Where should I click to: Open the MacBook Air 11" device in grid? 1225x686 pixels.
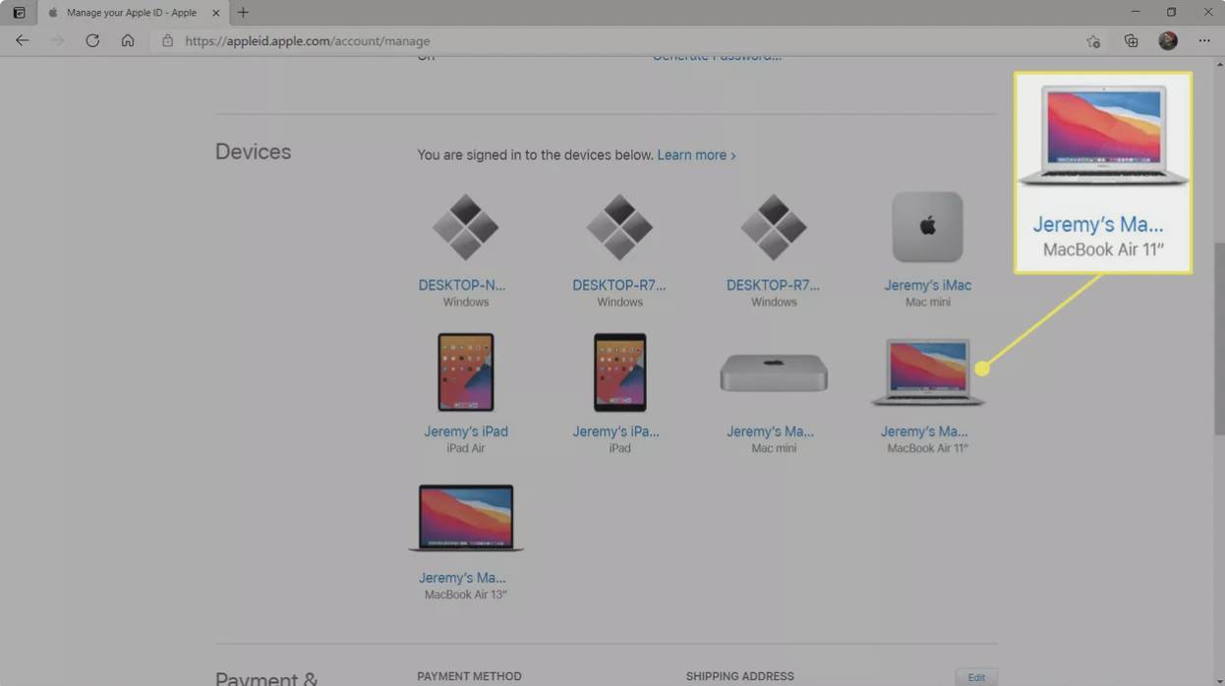tap(926, 373)
